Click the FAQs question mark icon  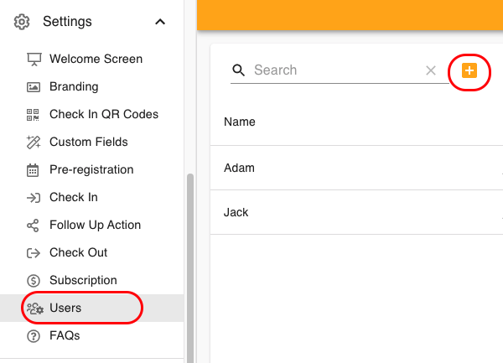coord(34,336)
